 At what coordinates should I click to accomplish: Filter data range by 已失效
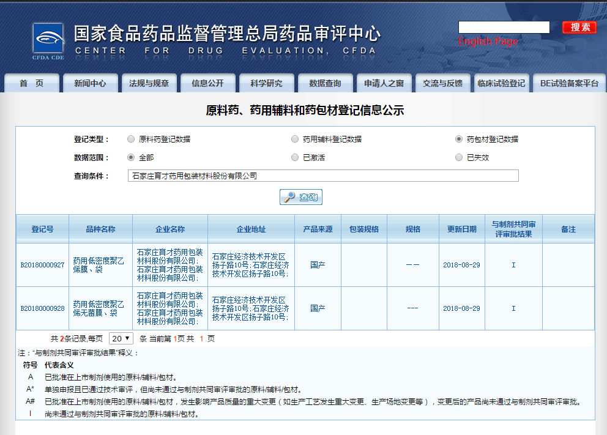(x=459, y=157)
